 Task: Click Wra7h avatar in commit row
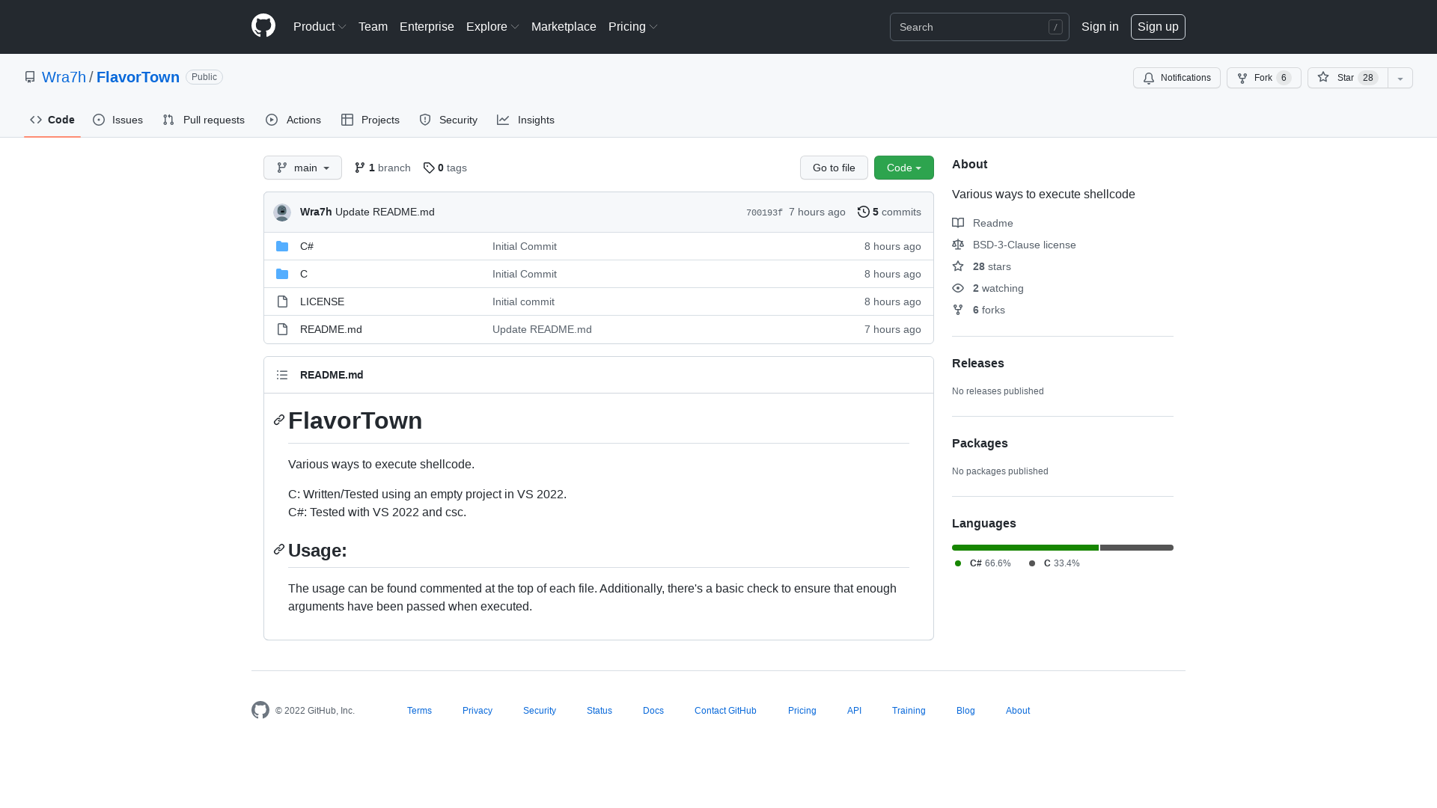[282, 212]
